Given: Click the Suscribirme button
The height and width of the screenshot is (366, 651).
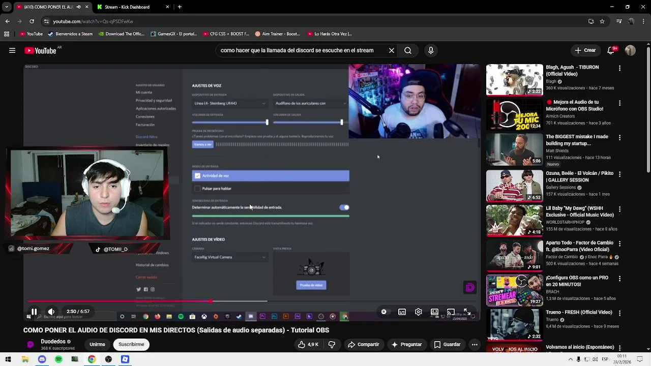Looking at the screenshot, I should point(131,344).
